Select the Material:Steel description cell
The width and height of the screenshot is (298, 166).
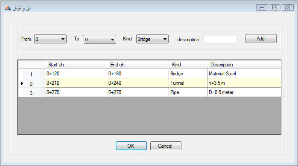tap(244, 74)
